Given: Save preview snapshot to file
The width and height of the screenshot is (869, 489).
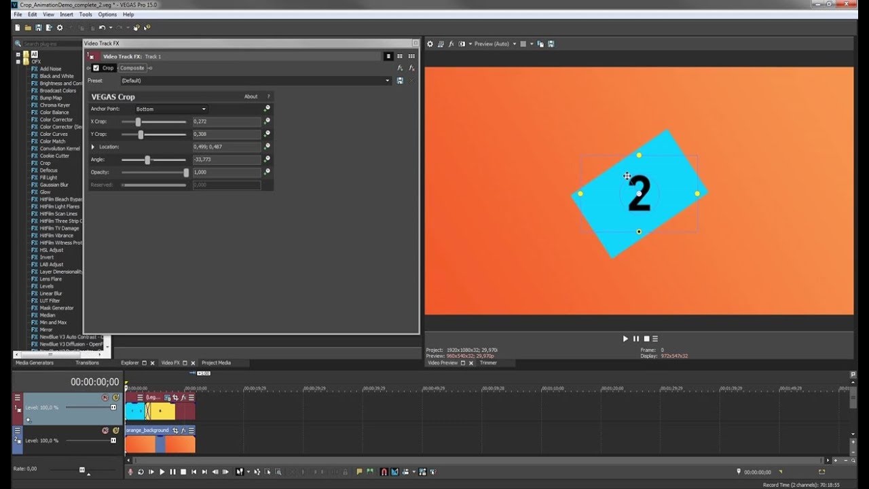Looking at the screenshot, I should coord(551,43).
